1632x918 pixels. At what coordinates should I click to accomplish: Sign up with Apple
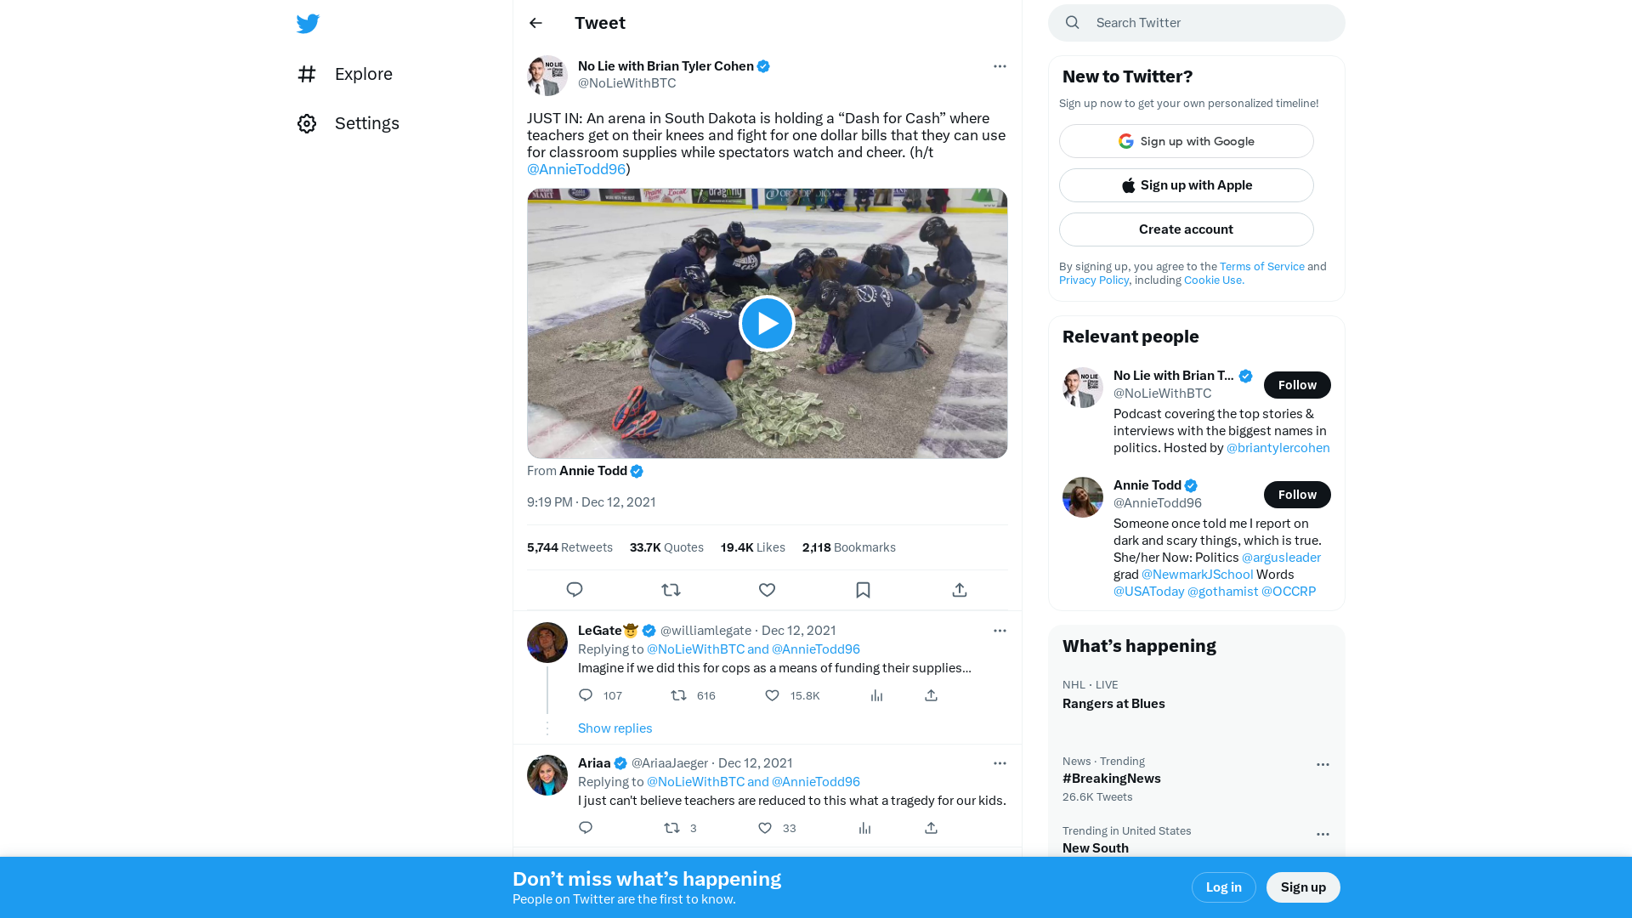pos(1186,185)
